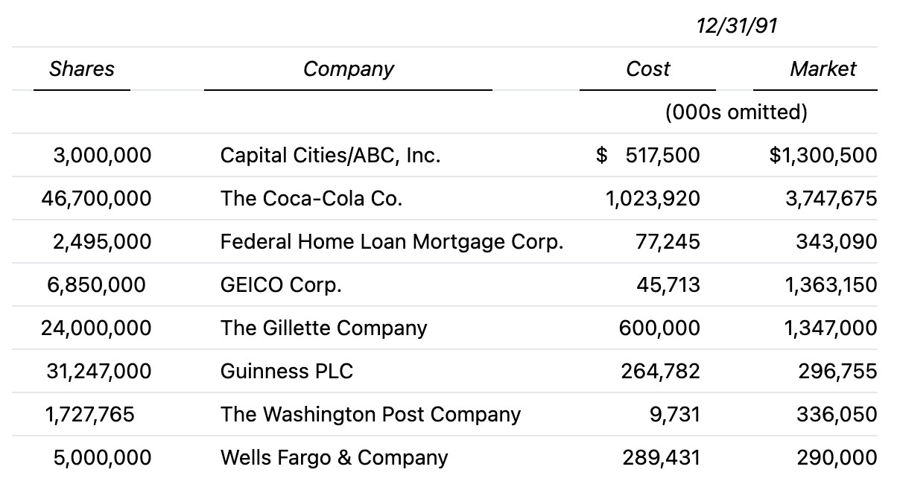This screenshot has width=900, height=487.
Task: Select The Washington Post Company cell
Action: tap(370, 415)
